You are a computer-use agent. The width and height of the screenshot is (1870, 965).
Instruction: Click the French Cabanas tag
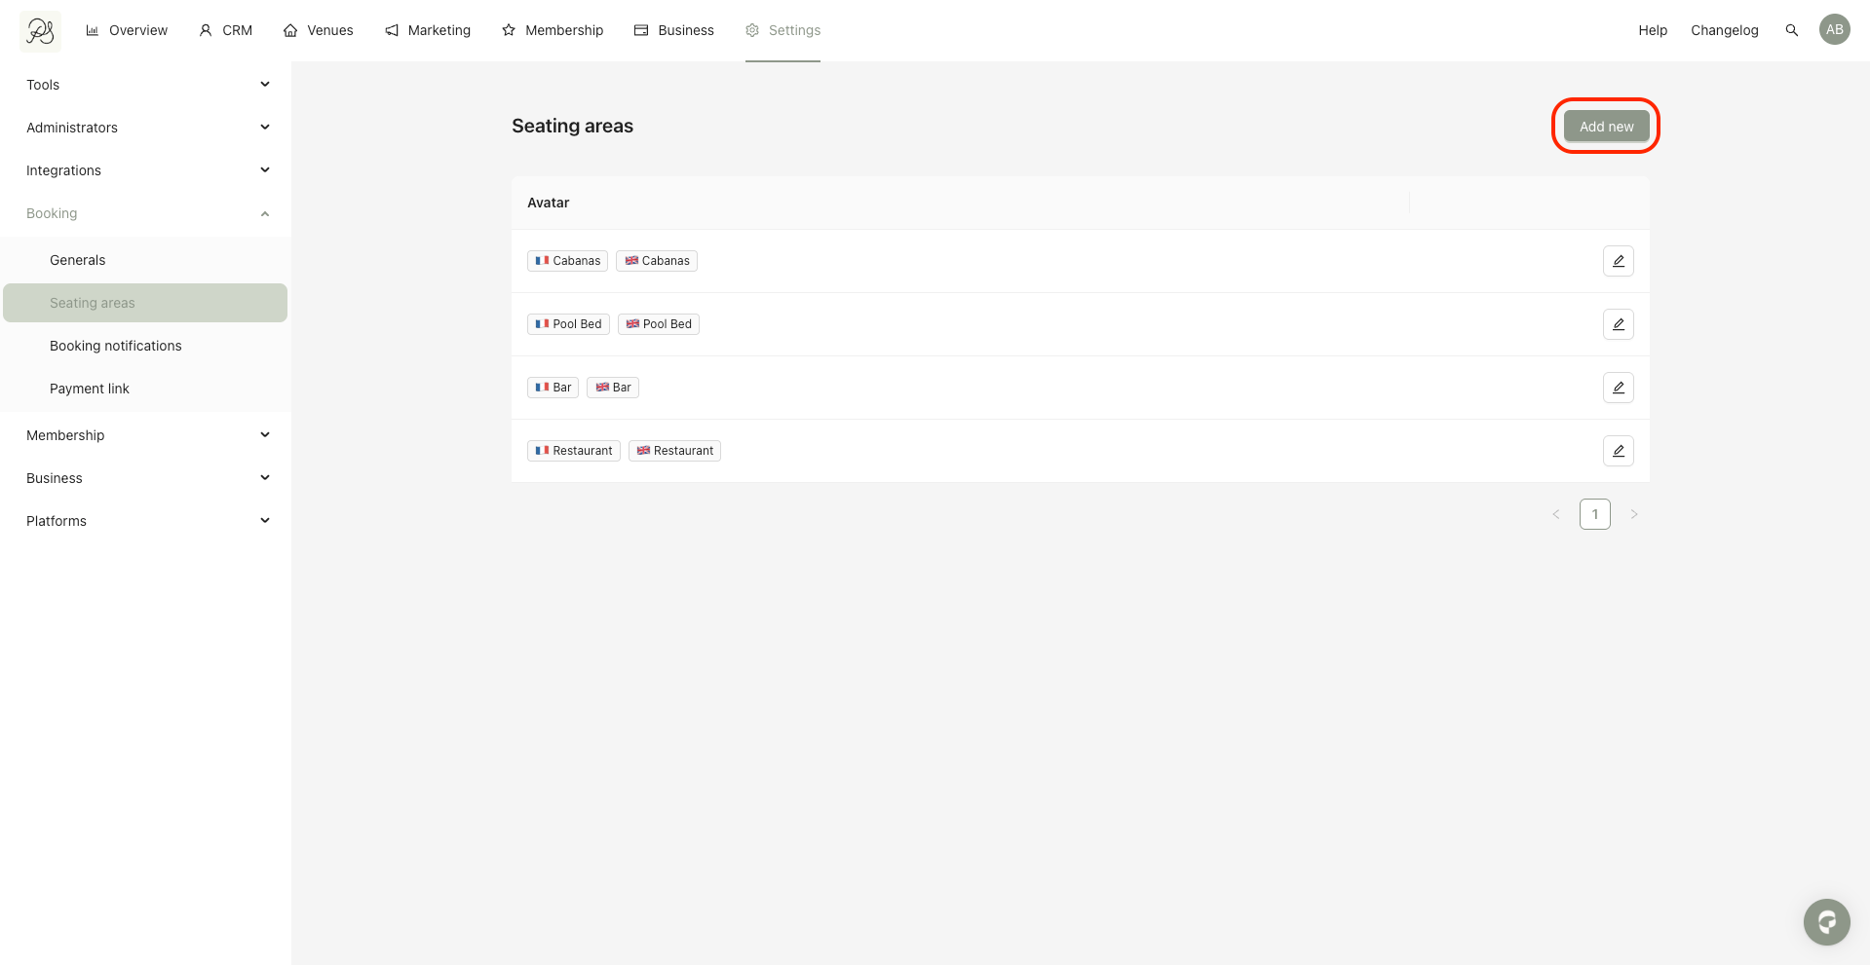point(568,261)
